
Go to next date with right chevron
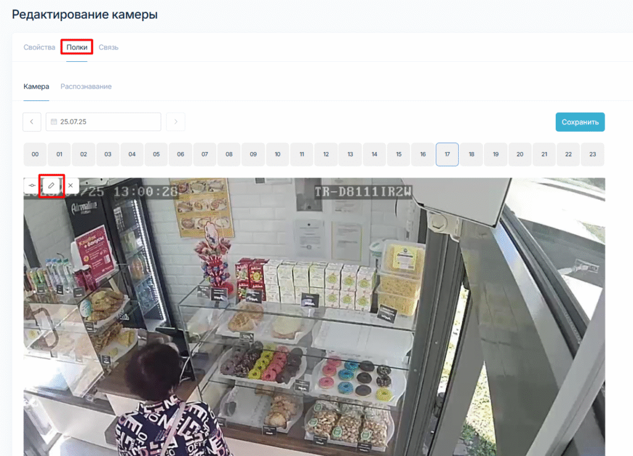tap(176, 122)
